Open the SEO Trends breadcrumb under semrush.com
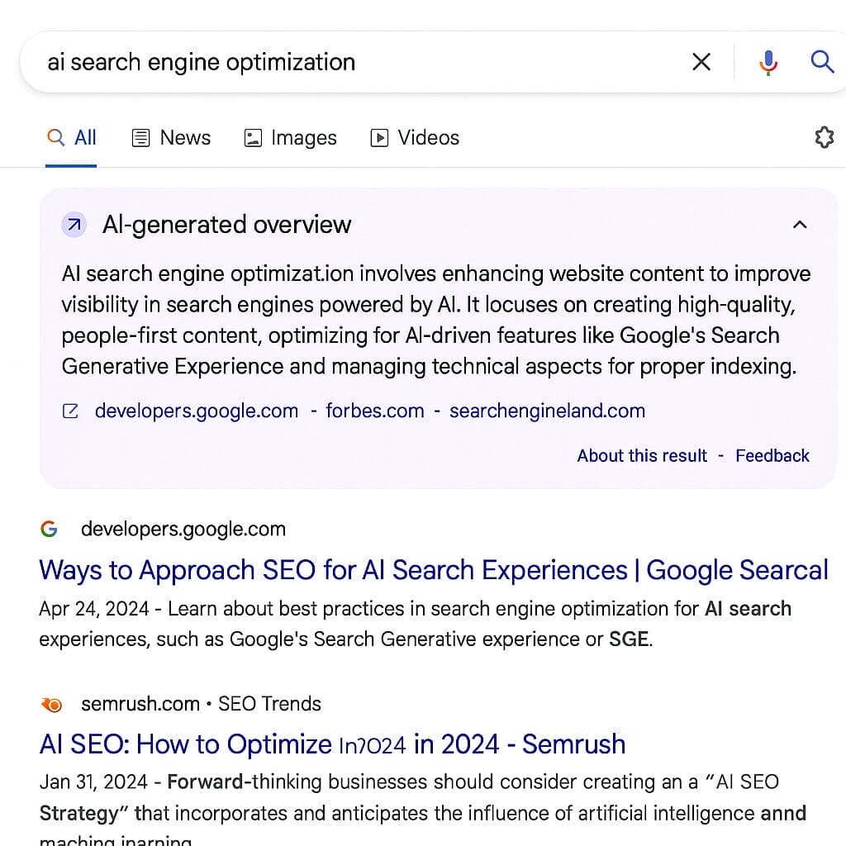Image resolution: width=846 pixels, height=846 pixels. pyautogui.click(x=269, y=704)
